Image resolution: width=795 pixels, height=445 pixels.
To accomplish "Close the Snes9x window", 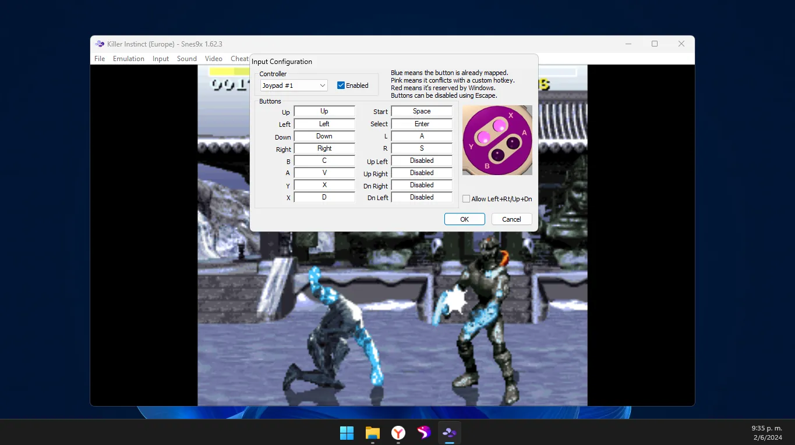I will pyautogui.click(x=681, y=44).
